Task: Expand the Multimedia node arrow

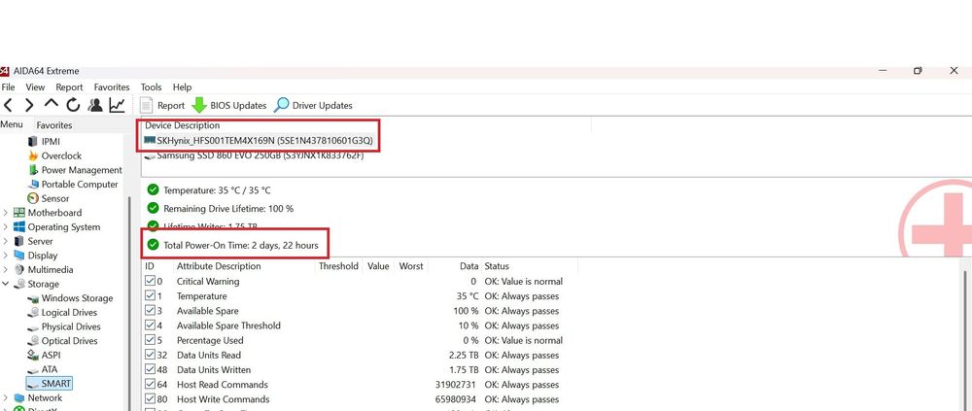Action: (6, 270)
